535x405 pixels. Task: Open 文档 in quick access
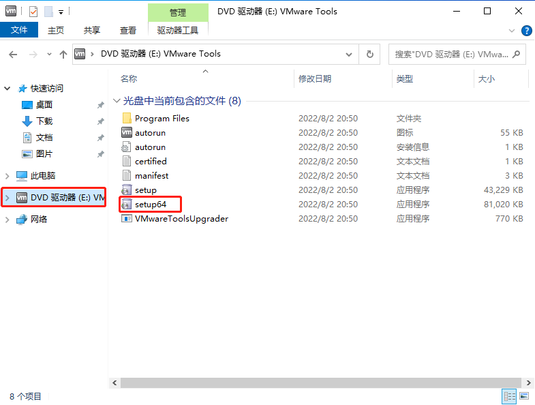pyautogui.click(x=44, y=138)
